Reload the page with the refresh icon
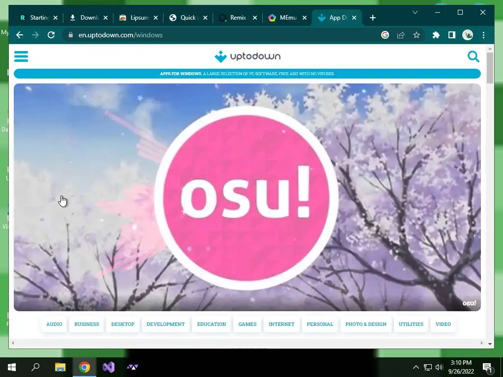503x377 pixels. (51, 35)
